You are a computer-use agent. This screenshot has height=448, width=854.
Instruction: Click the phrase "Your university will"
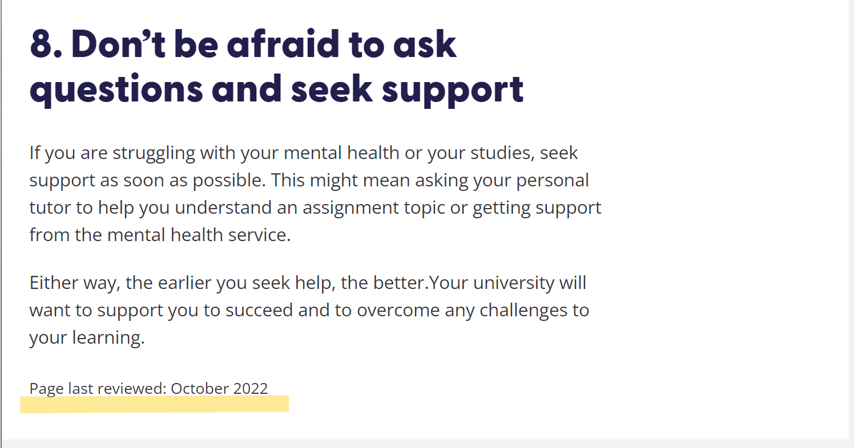coord(507,283)
